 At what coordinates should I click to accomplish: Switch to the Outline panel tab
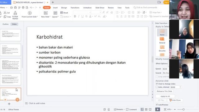coord(6,24)
